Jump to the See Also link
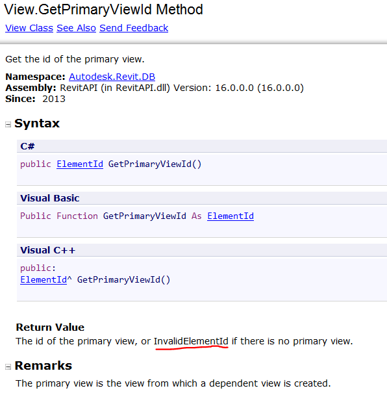The width and height of the screenshot is (387, 397). pyautogui.click(x=76, y=28)
